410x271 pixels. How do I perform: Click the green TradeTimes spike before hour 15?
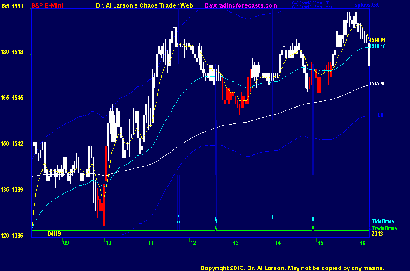click(x=313, y=227)
